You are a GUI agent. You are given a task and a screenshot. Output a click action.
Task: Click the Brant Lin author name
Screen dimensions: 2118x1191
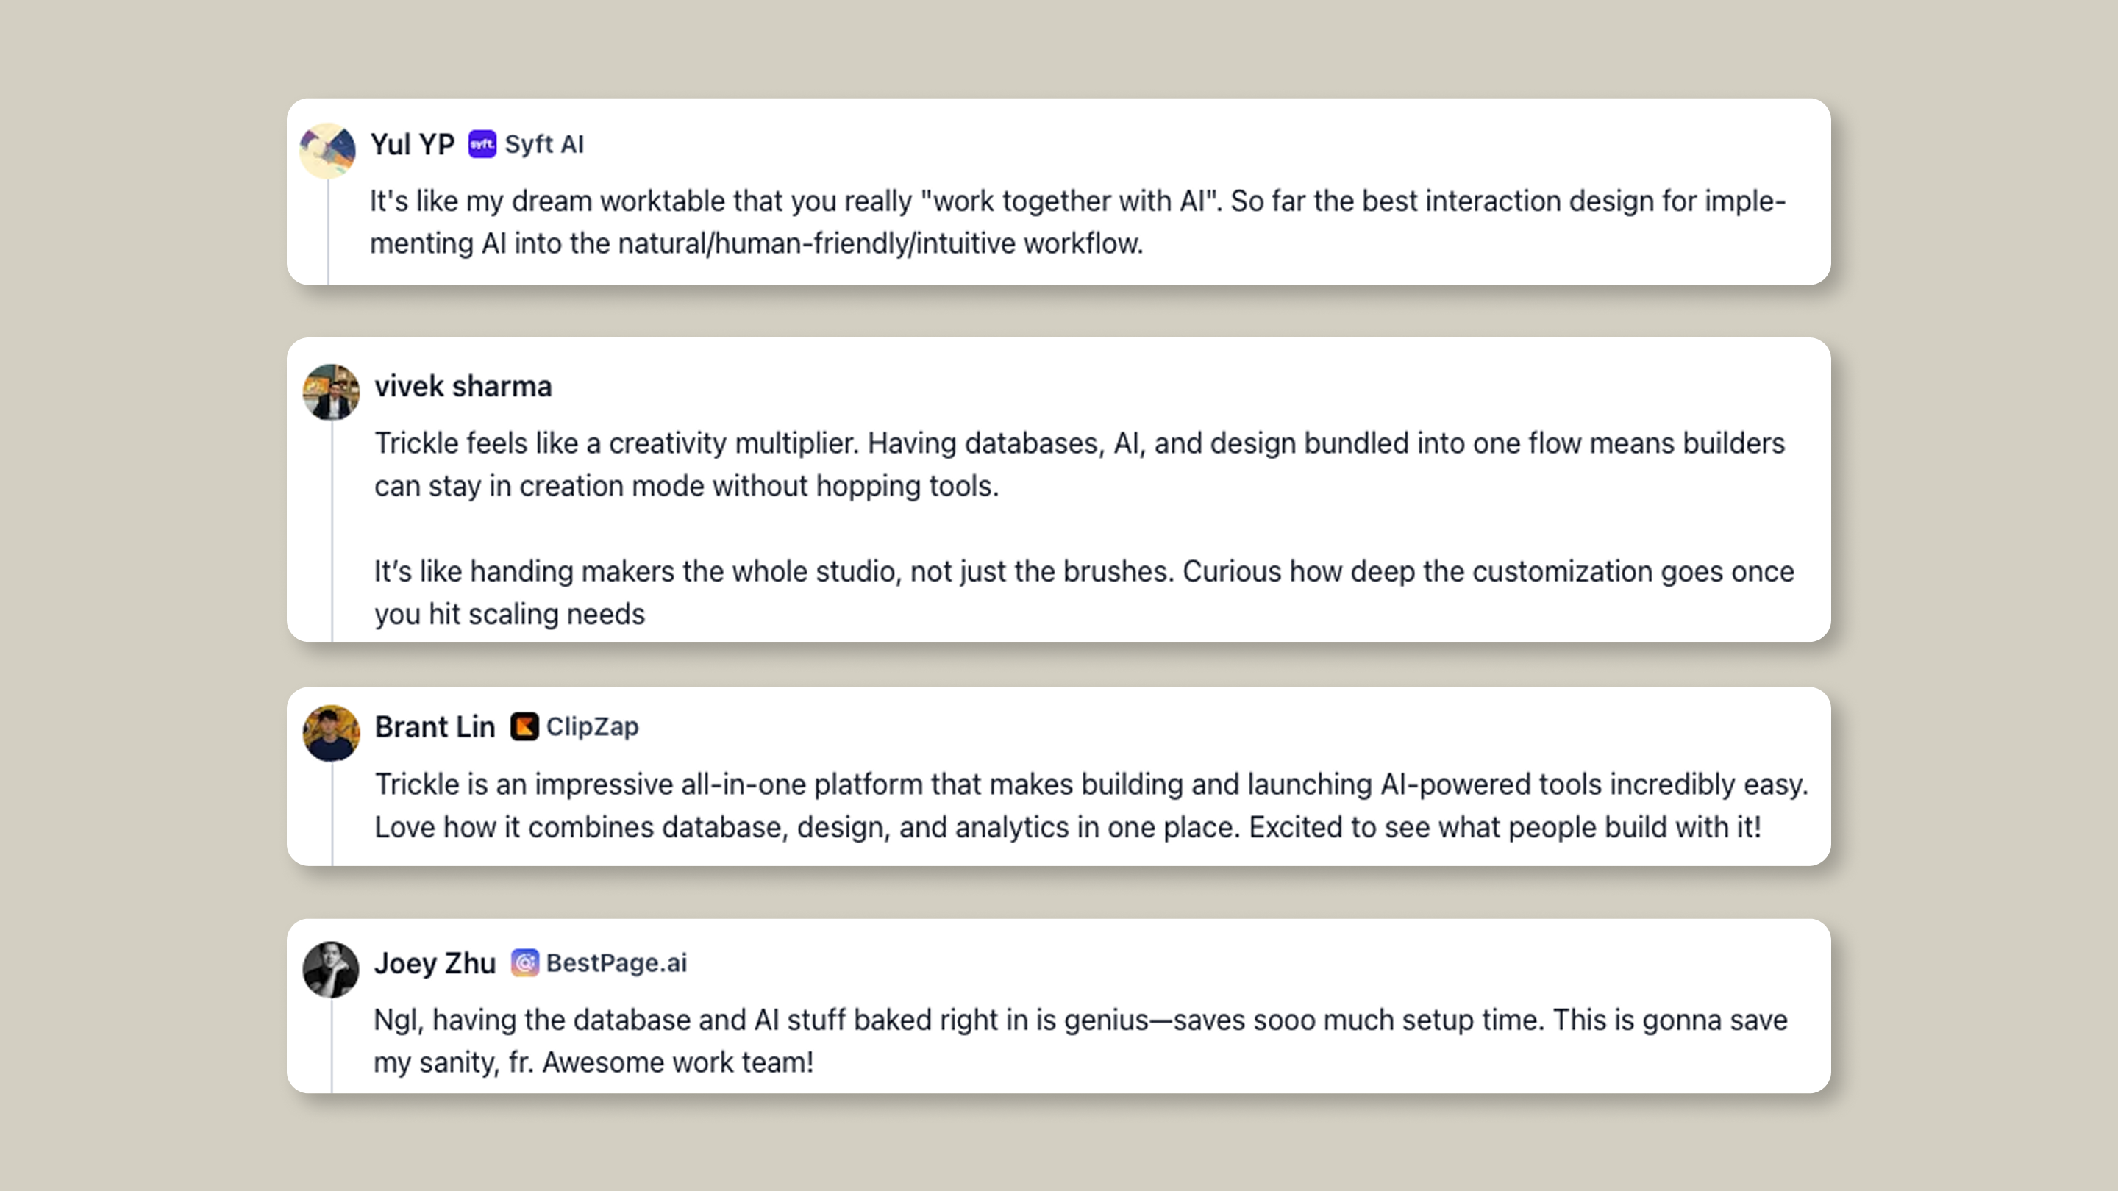[435, 726]
